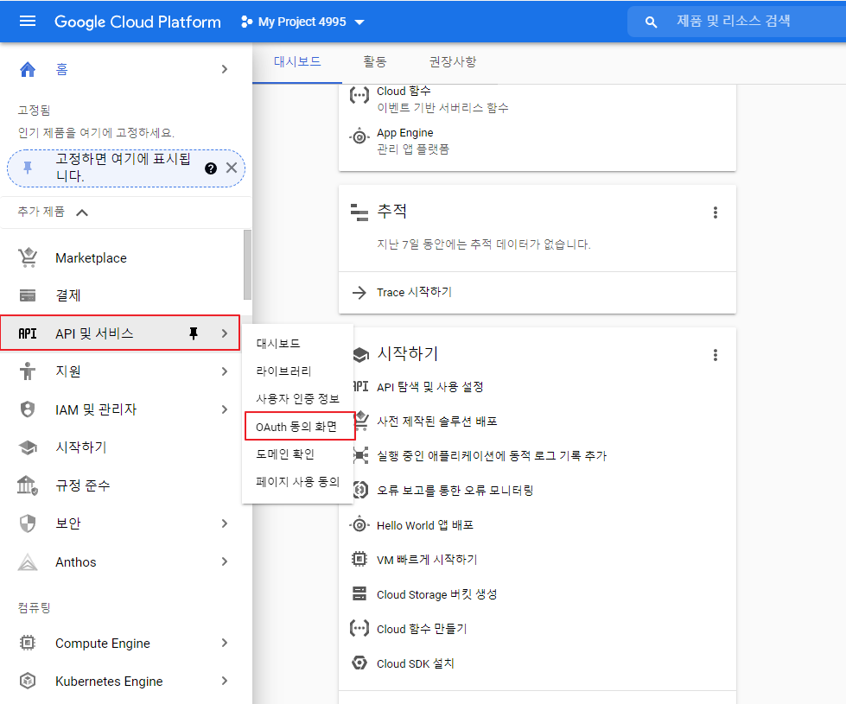
Task: Click the Compute Engine chip icon
Action: pos(28,643)
